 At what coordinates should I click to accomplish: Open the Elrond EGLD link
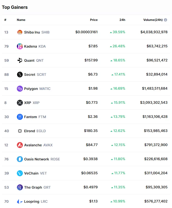(x=35, y=131)
